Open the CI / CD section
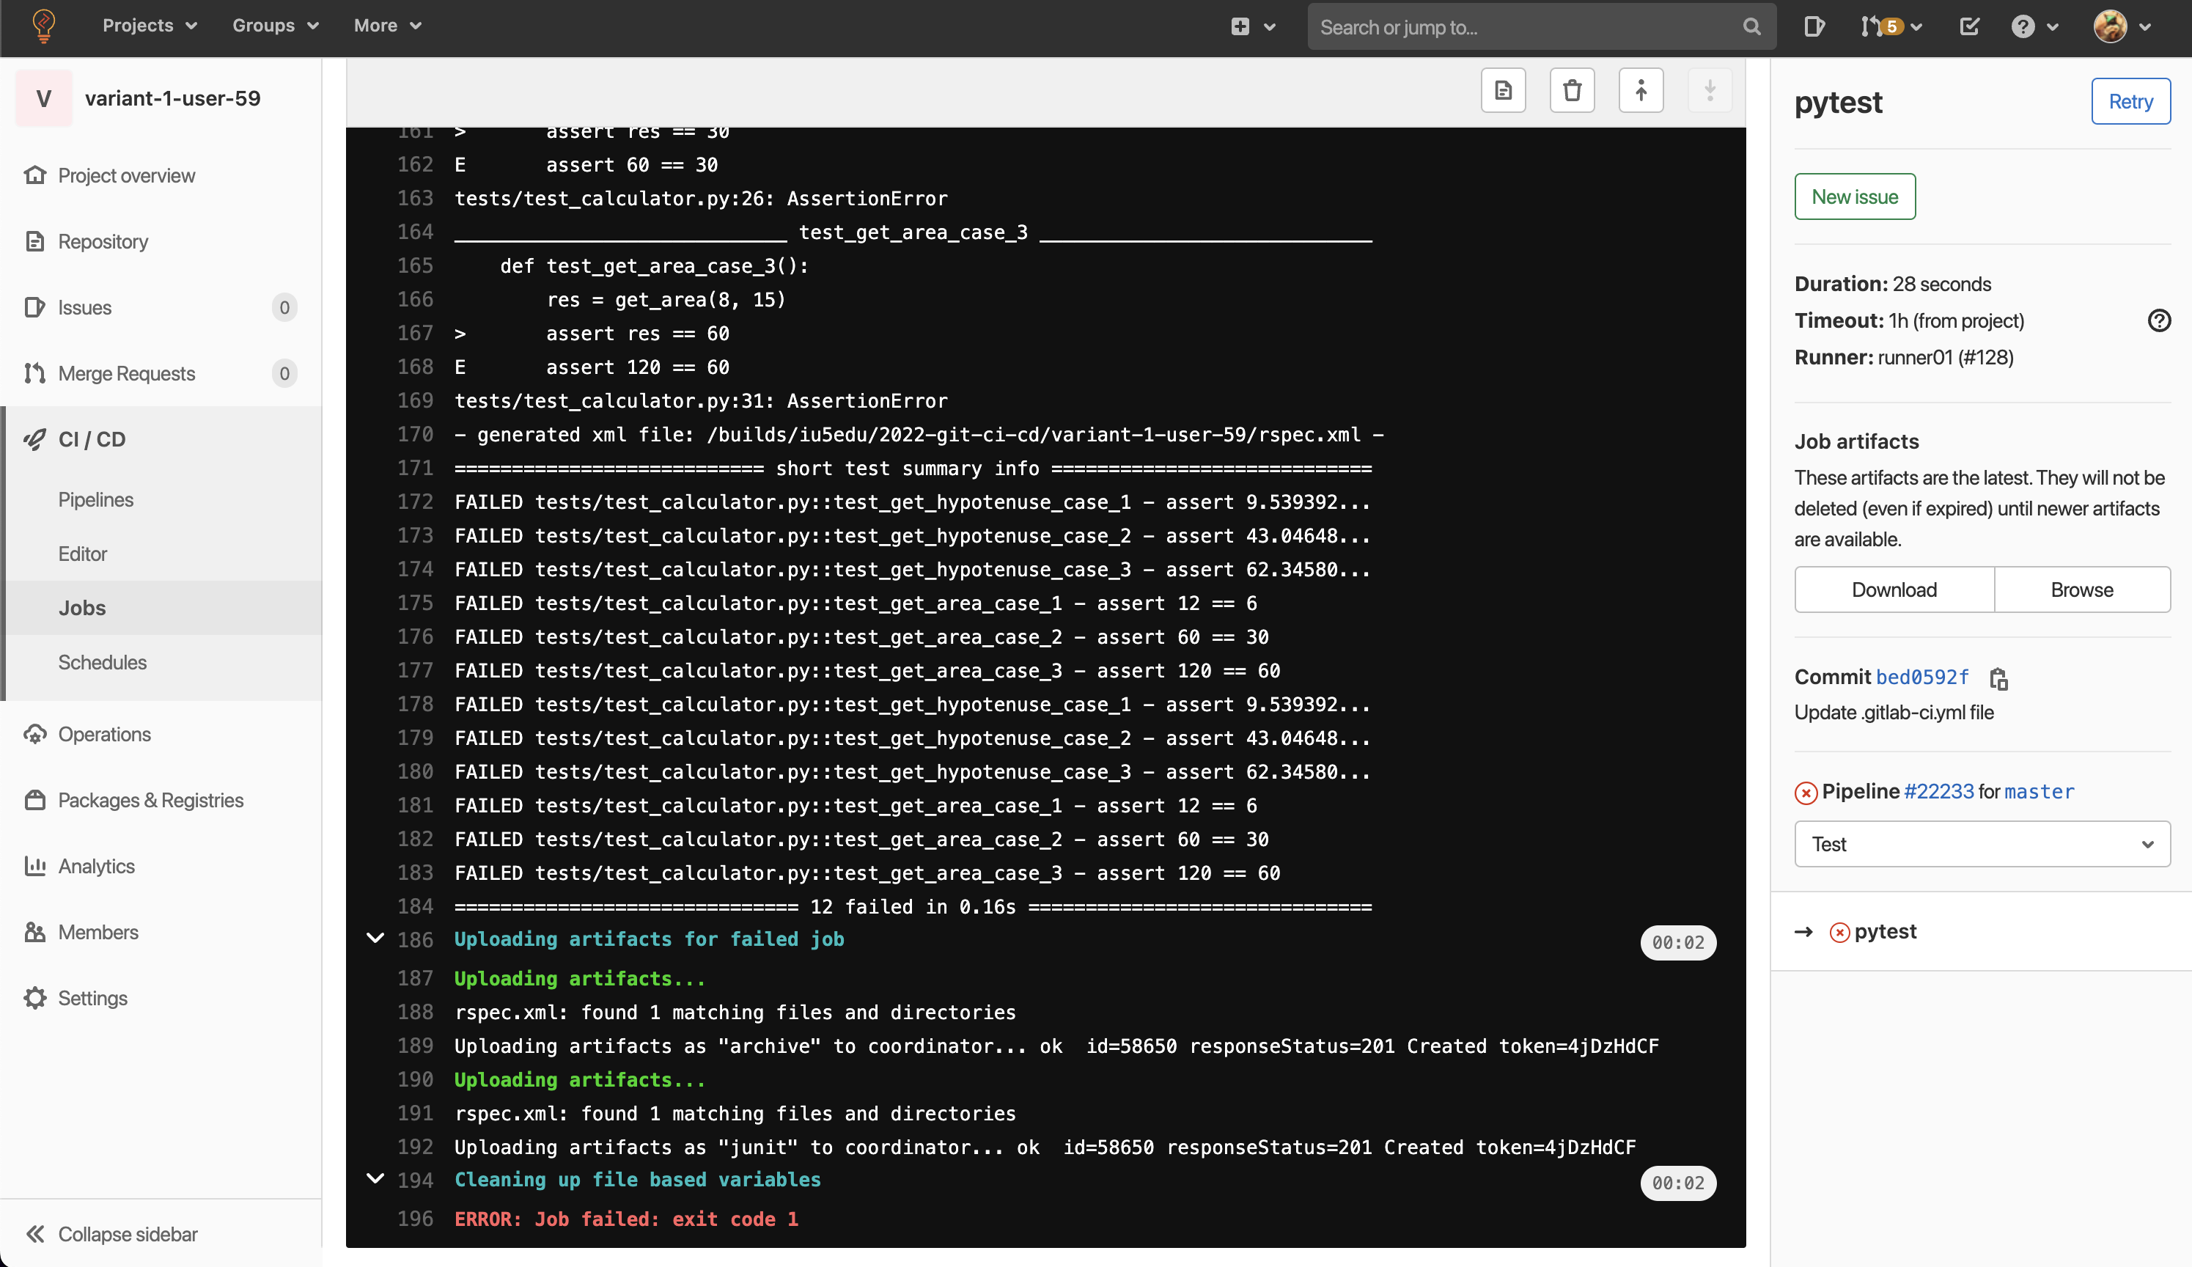Viewport: 2192px width, 1267px height. click(x=92, y=439)
